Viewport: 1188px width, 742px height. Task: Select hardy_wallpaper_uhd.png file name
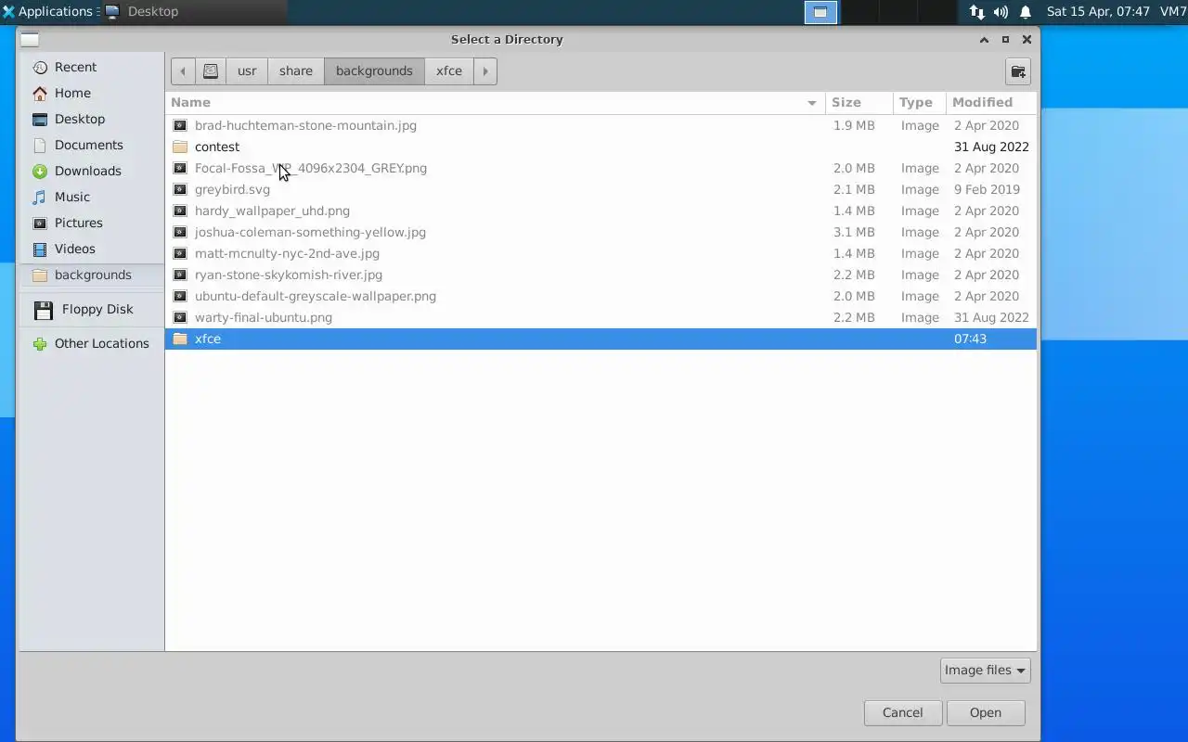coord(272,211)
